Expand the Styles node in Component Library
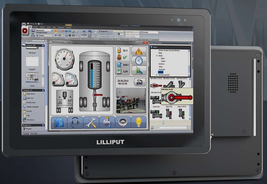Viewport: 267px width, 184px height. click(x=157, y=56)
